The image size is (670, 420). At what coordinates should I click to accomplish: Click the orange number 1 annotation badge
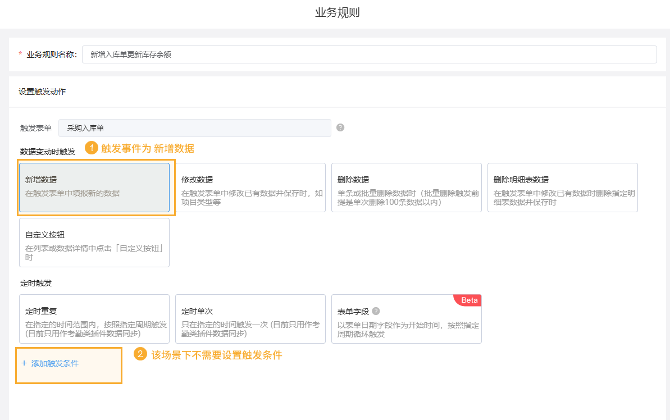pyautogui.click(x=92, y=148)
